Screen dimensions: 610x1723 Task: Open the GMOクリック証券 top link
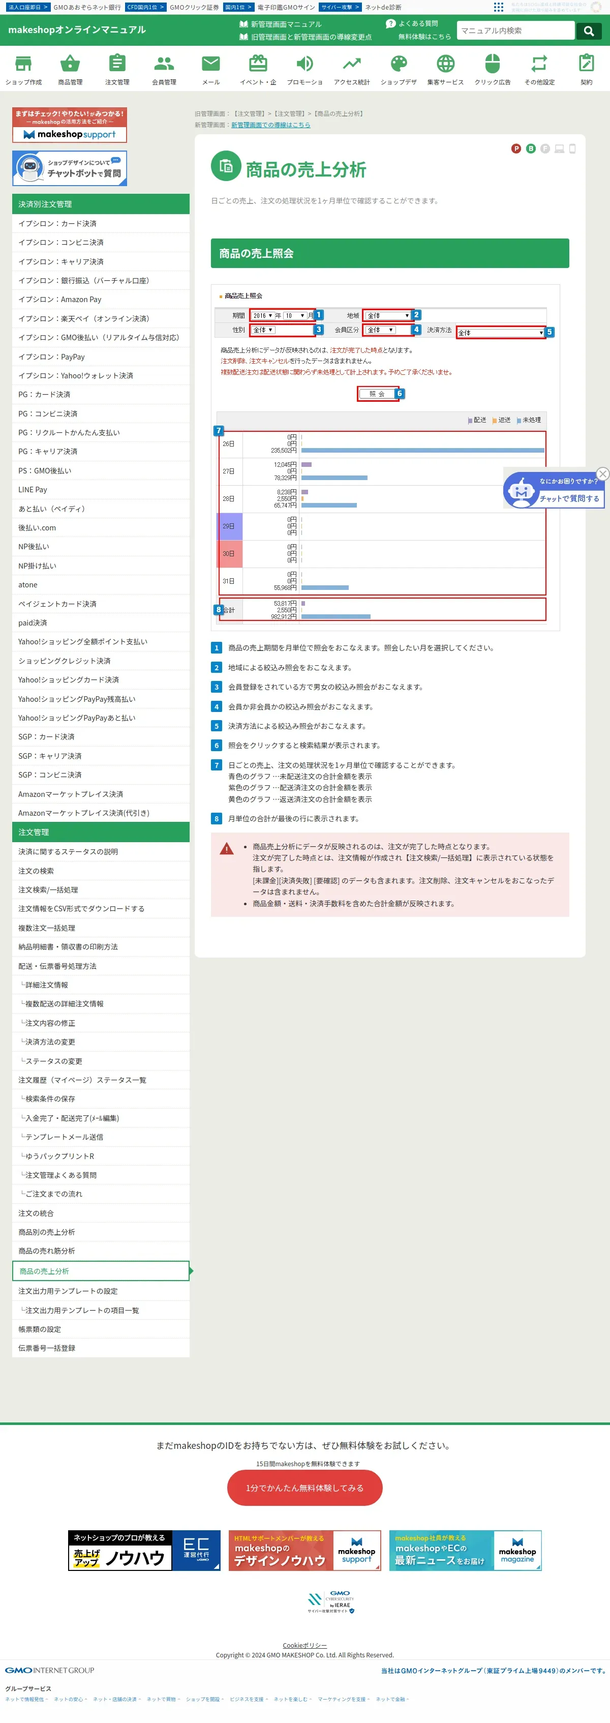coord(194,7)
